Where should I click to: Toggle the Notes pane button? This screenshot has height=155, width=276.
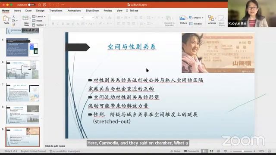[176, 151]
